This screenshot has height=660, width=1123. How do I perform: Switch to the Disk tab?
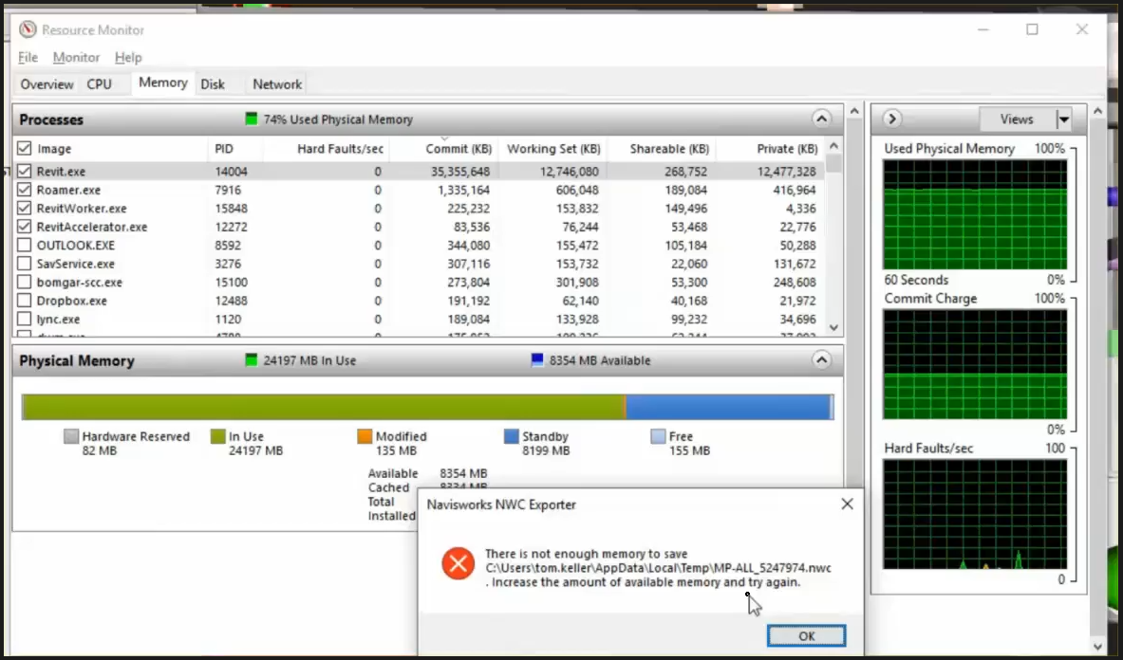coord(213,83)
